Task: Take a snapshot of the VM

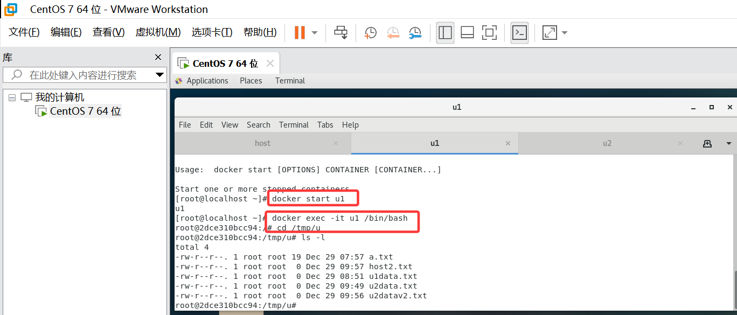Action: pyautogui.click(x=370, y=32)
